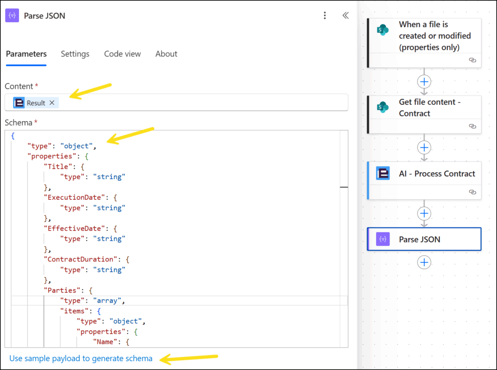Click inside the Content input field
The image size is (497, 370).
(194, 103)
